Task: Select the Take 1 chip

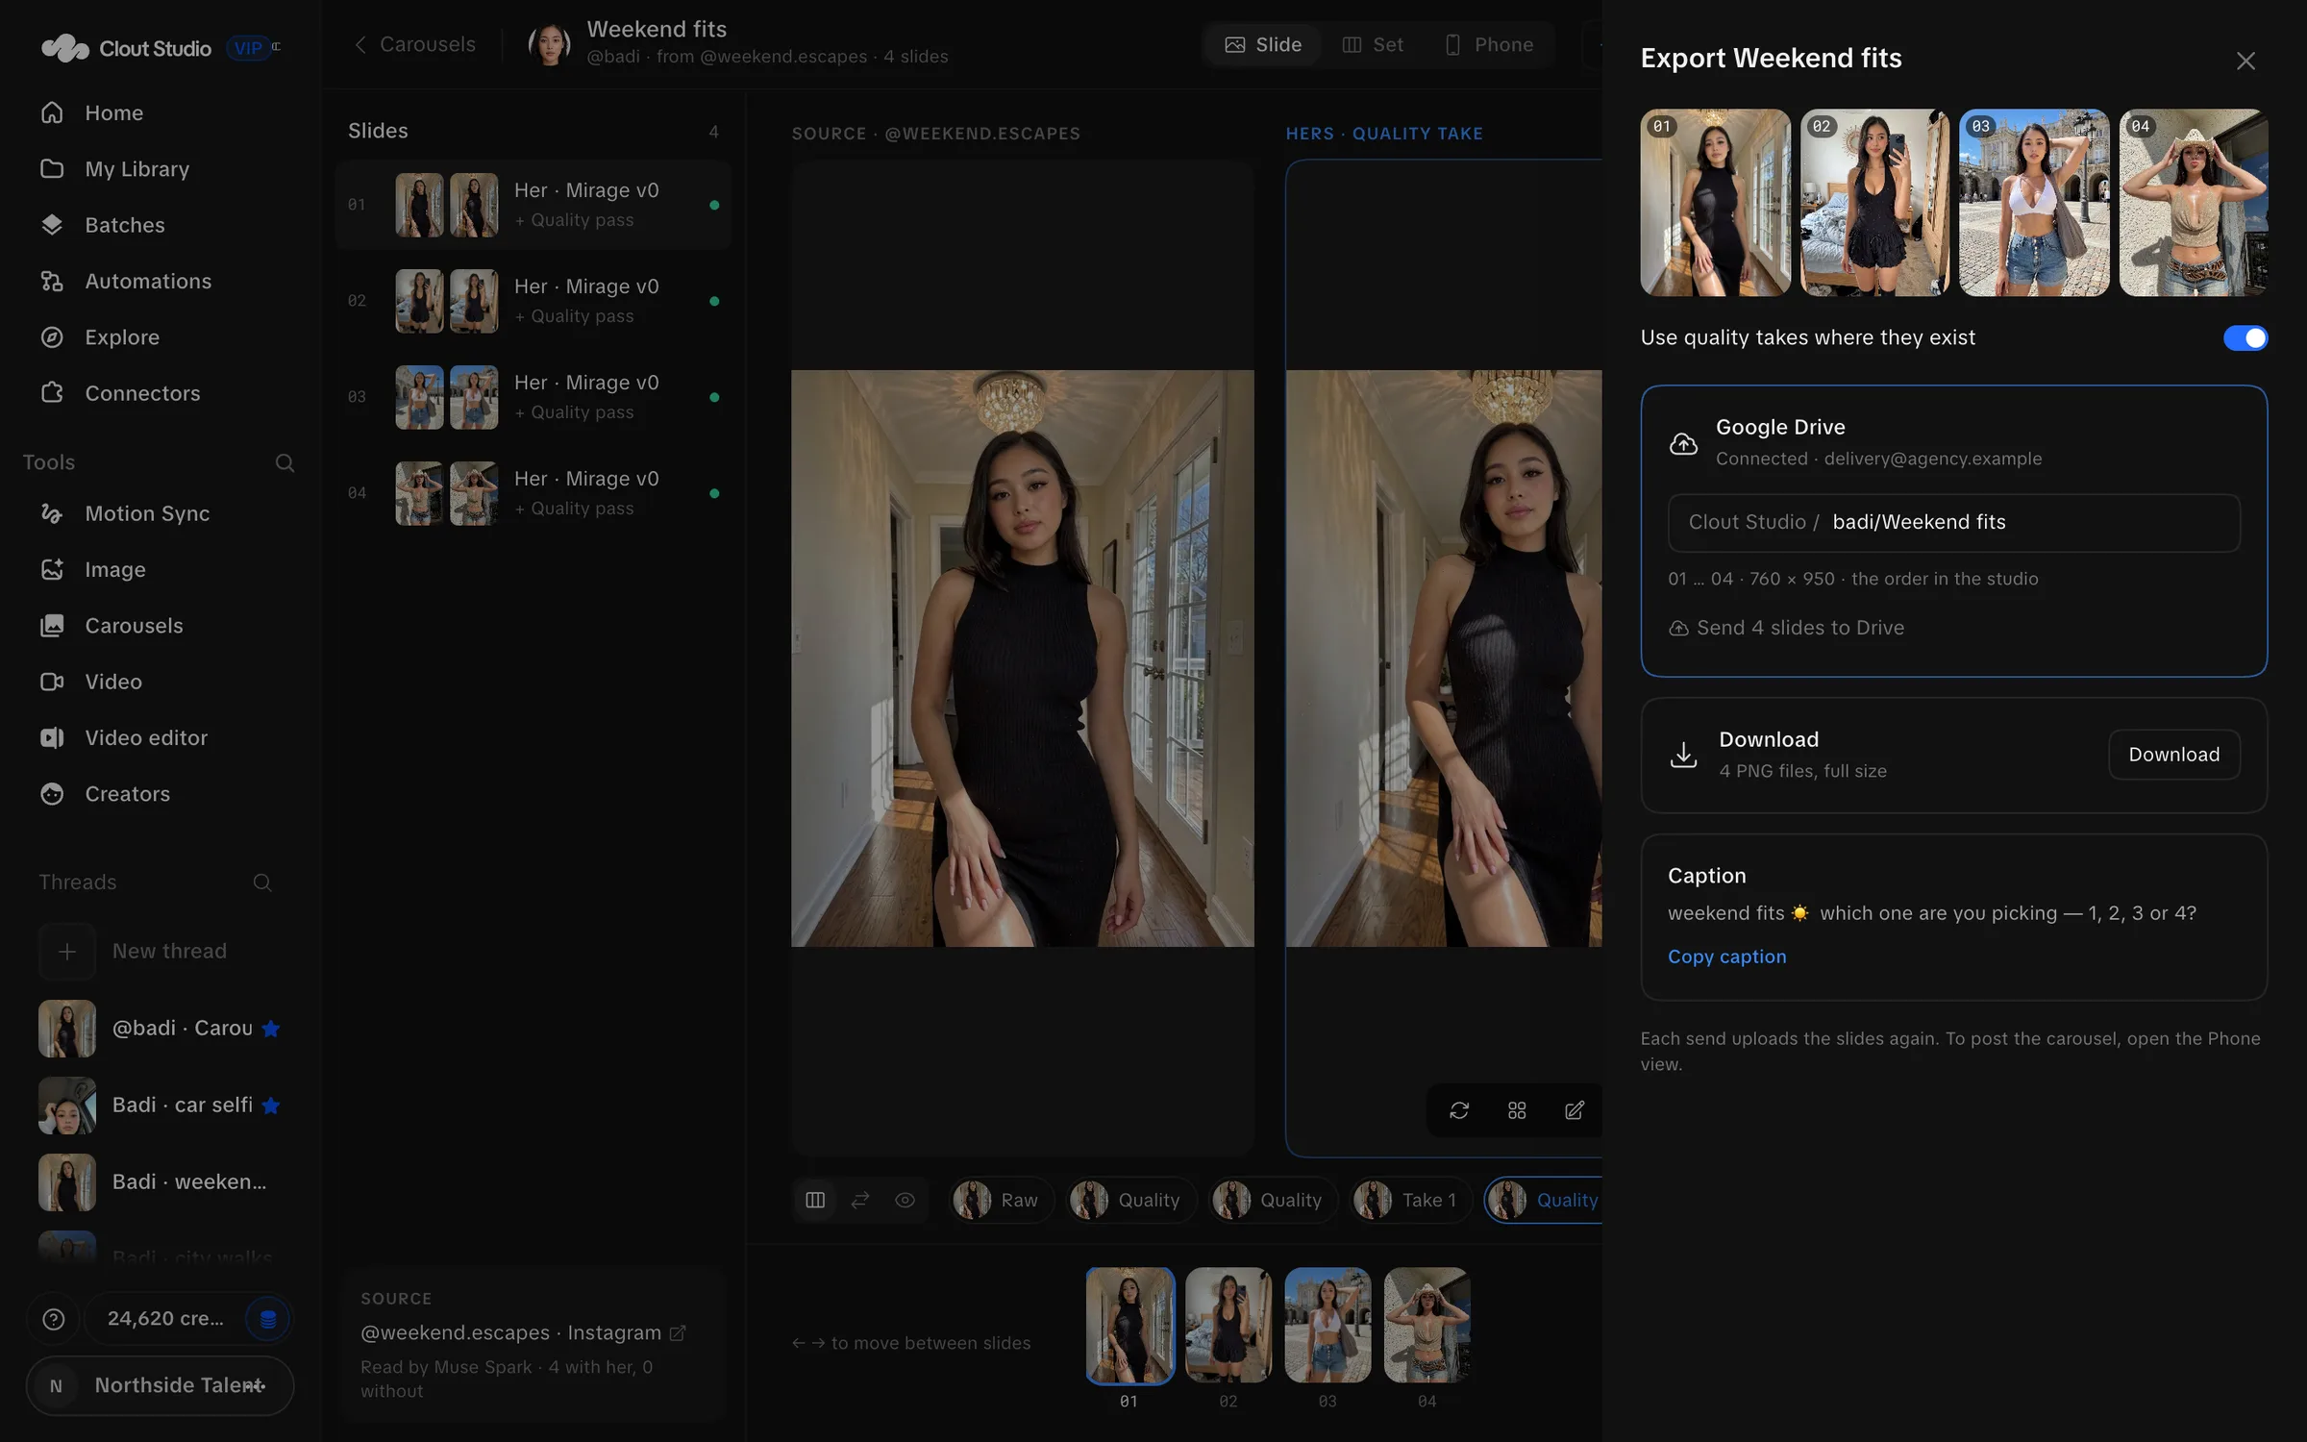Action: (1411, 1200)
